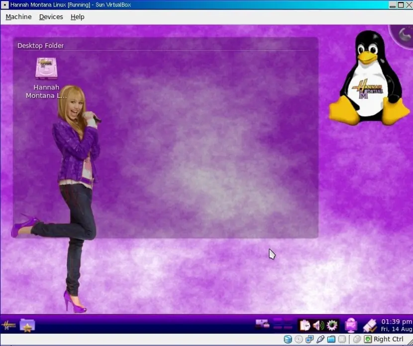Click the VirtualBox shared folders indicator

pos(331,339)
